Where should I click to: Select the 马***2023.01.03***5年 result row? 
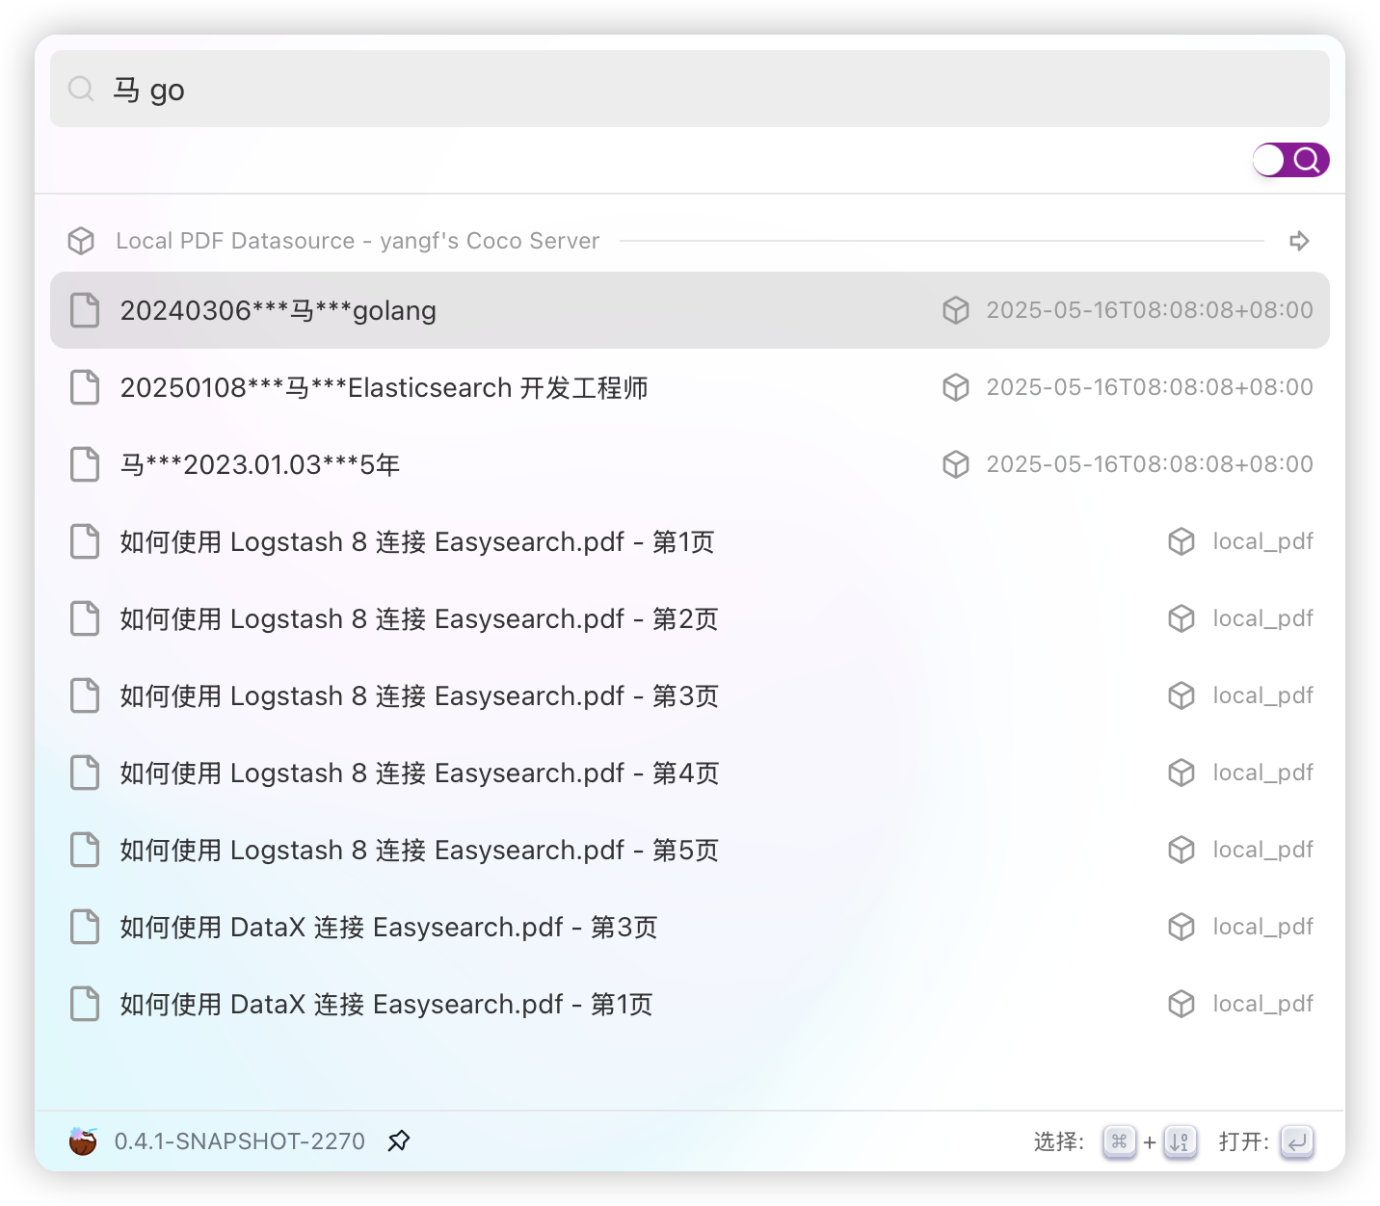[x=260, y=464]
